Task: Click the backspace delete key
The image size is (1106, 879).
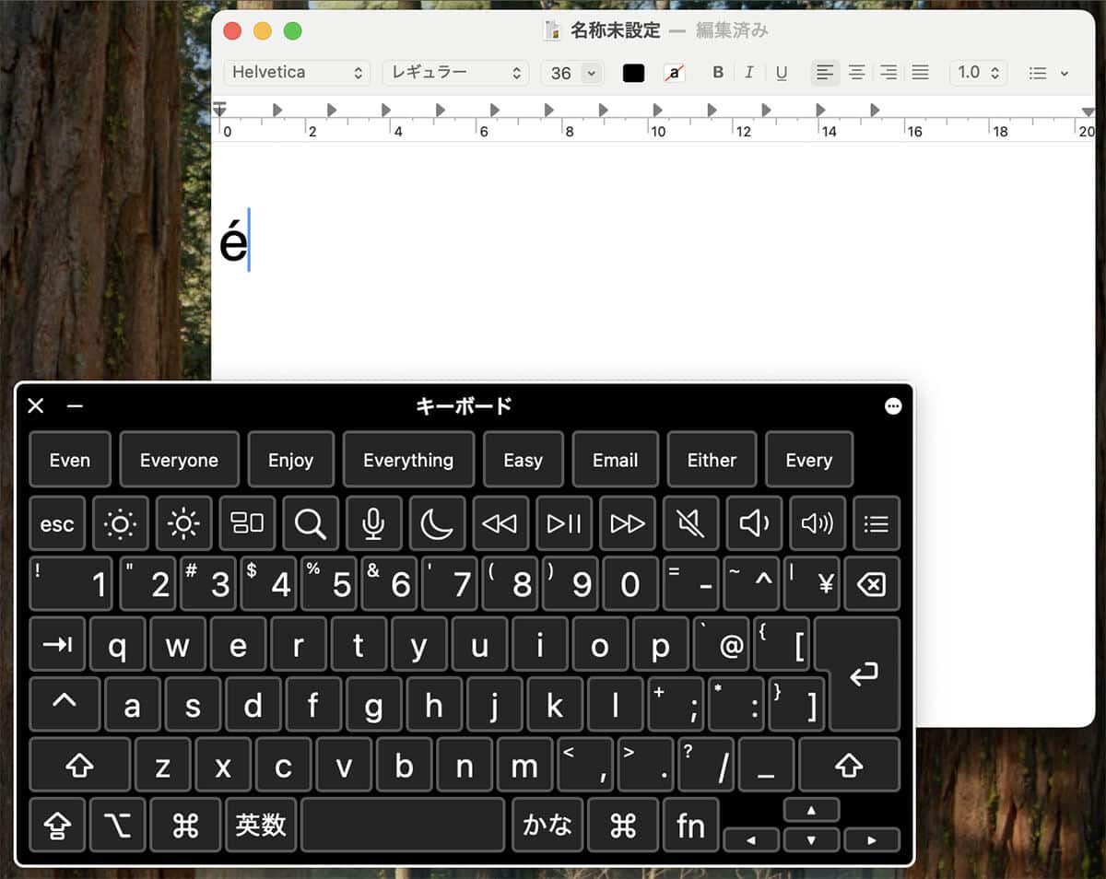Action: pos(871,584)
